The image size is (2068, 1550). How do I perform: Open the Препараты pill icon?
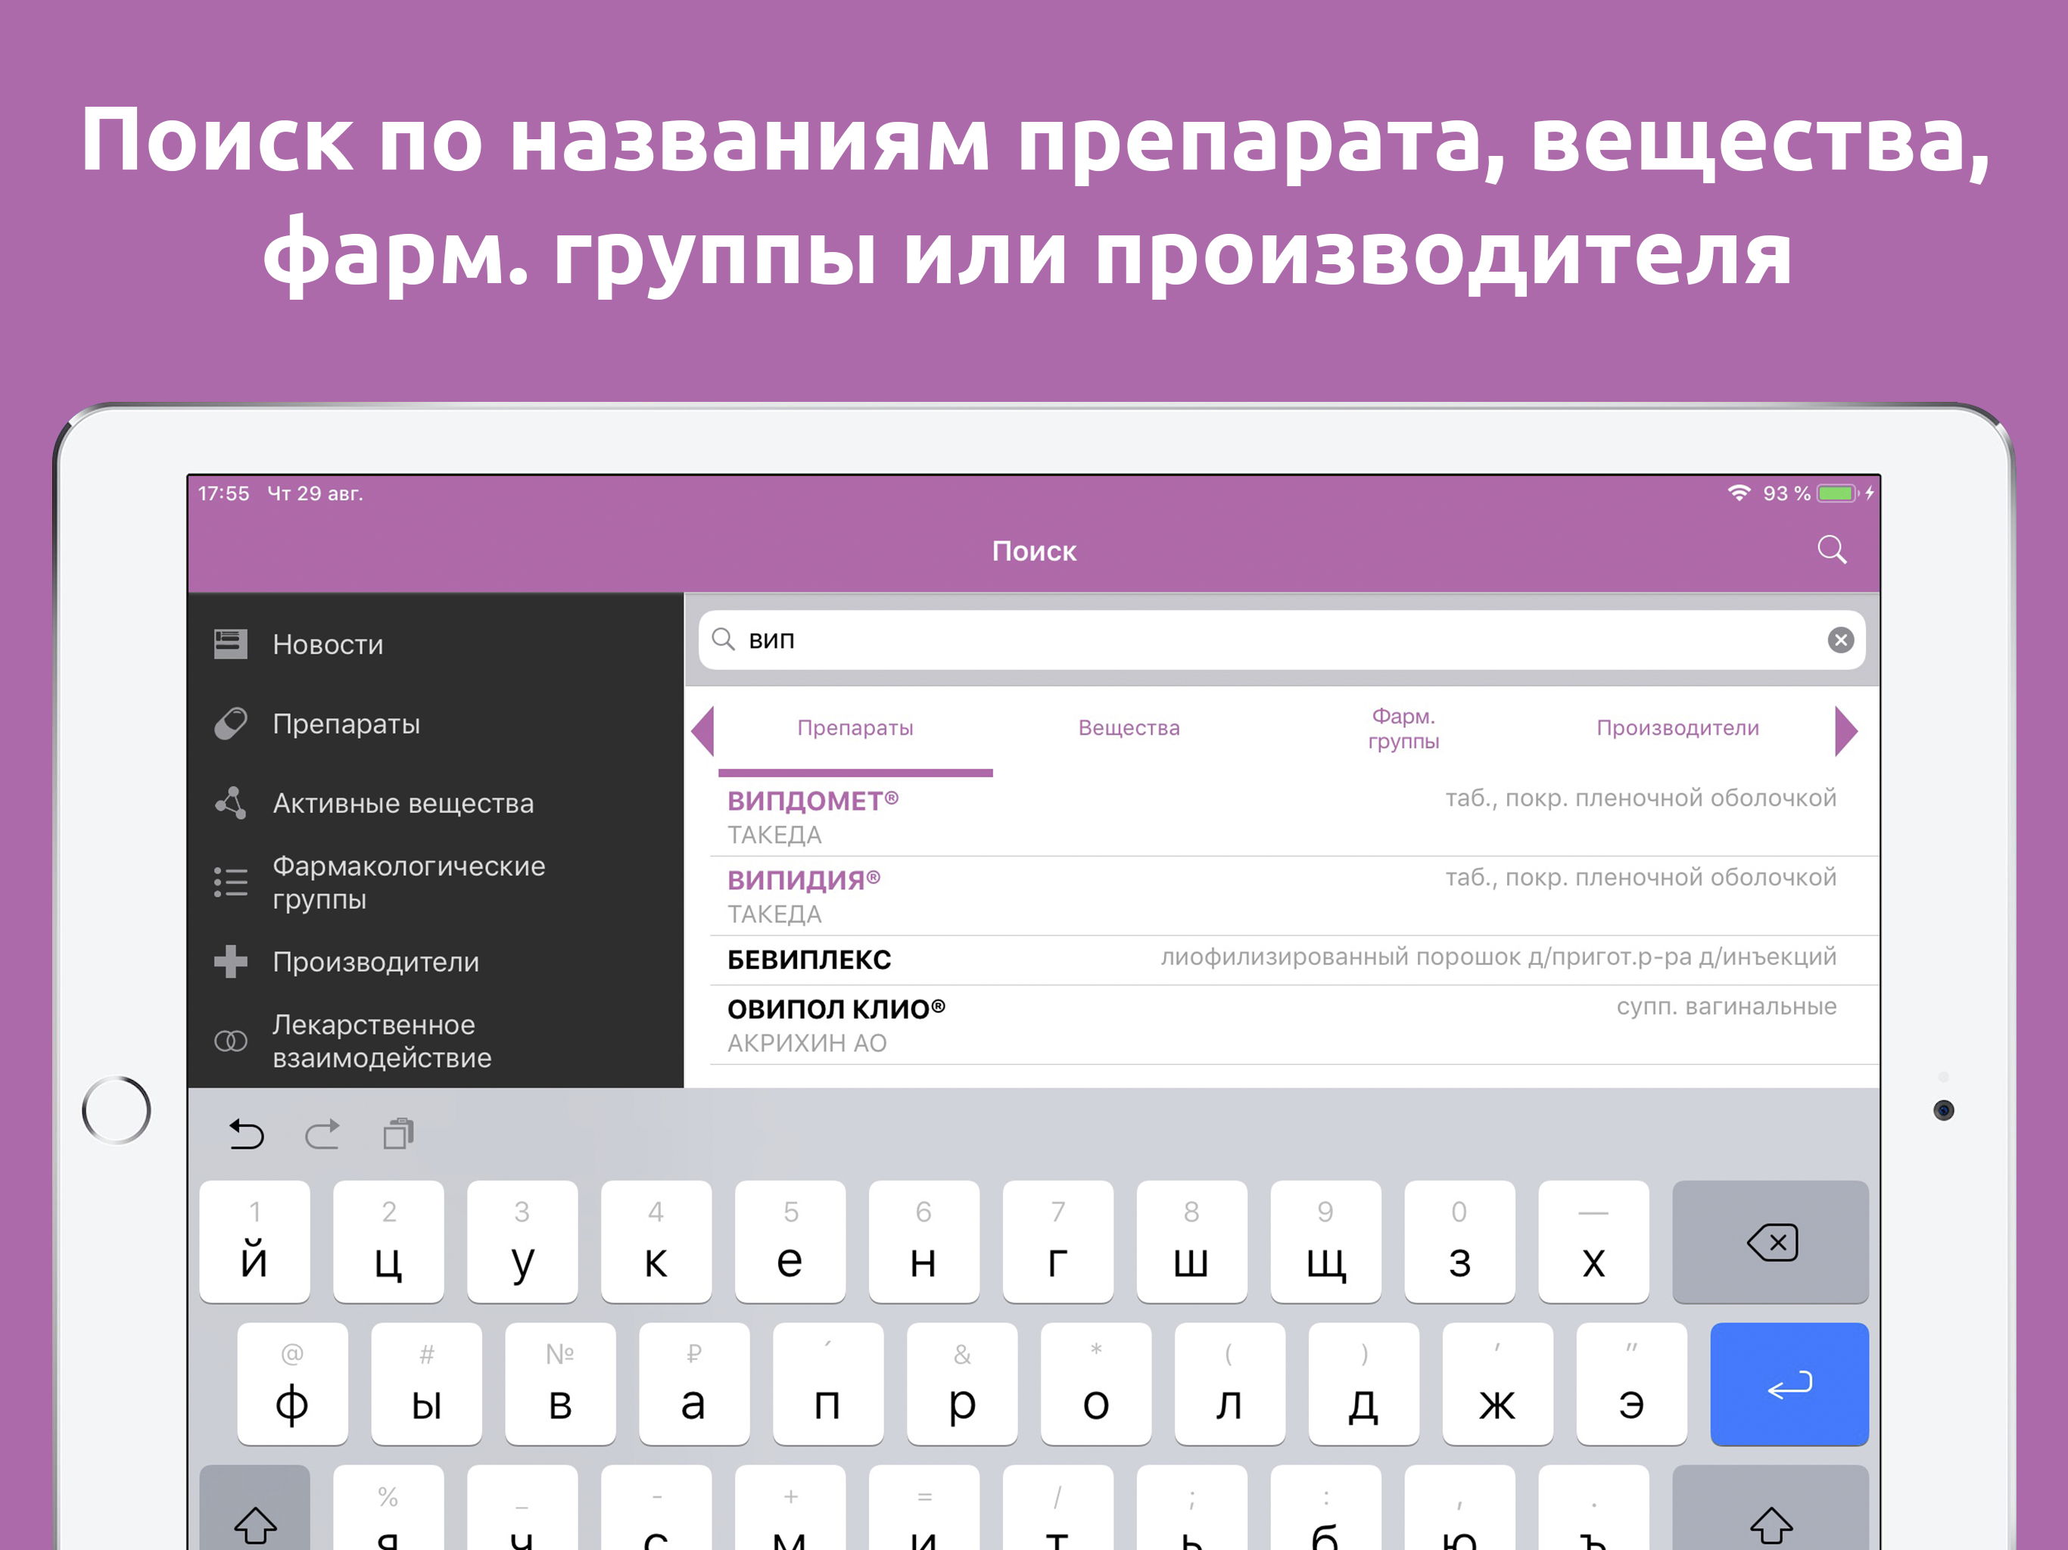(x=230, y=724)
